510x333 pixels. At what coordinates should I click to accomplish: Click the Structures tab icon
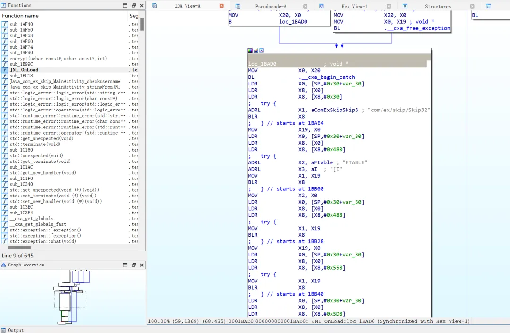click(x=405, y=6)
